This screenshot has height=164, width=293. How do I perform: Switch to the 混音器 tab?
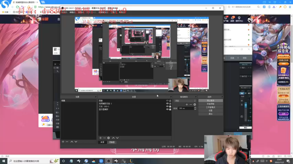click(112, 142)
